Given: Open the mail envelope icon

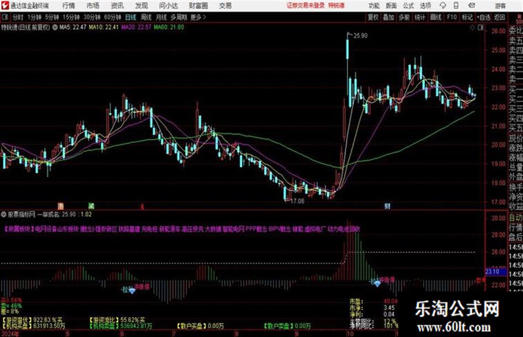Looking at the screenshot, I should 472,6.
